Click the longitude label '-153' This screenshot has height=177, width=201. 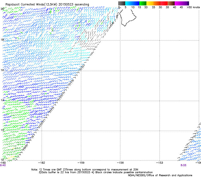click(160, 163)
